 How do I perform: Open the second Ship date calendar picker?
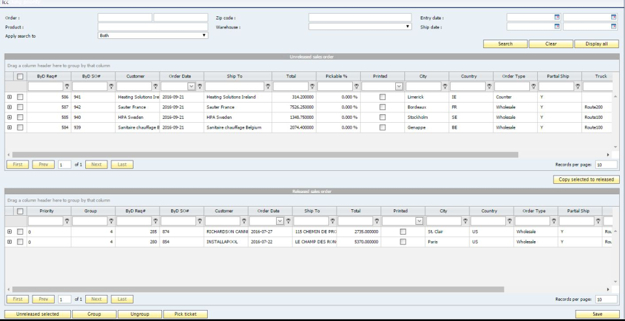point(613,26)
